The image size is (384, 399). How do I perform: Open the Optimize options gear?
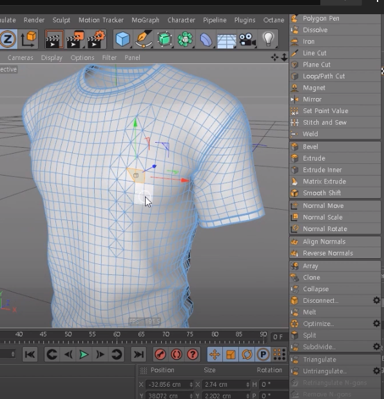tap(376, 323)
